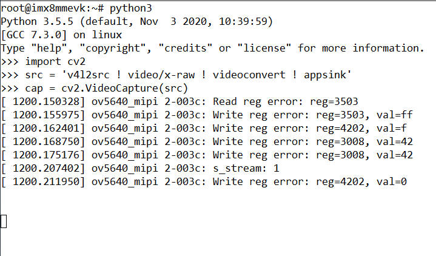Click the word "credits" in the banner
The image size is (436, 256).
point(188,48)
